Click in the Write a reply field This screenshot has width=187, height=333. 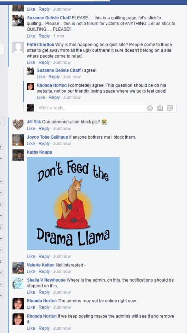106,108
